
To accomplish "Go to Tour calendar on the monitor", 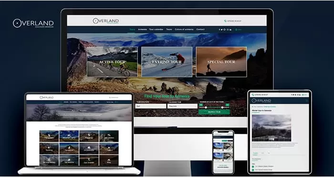I will point(156,30).
